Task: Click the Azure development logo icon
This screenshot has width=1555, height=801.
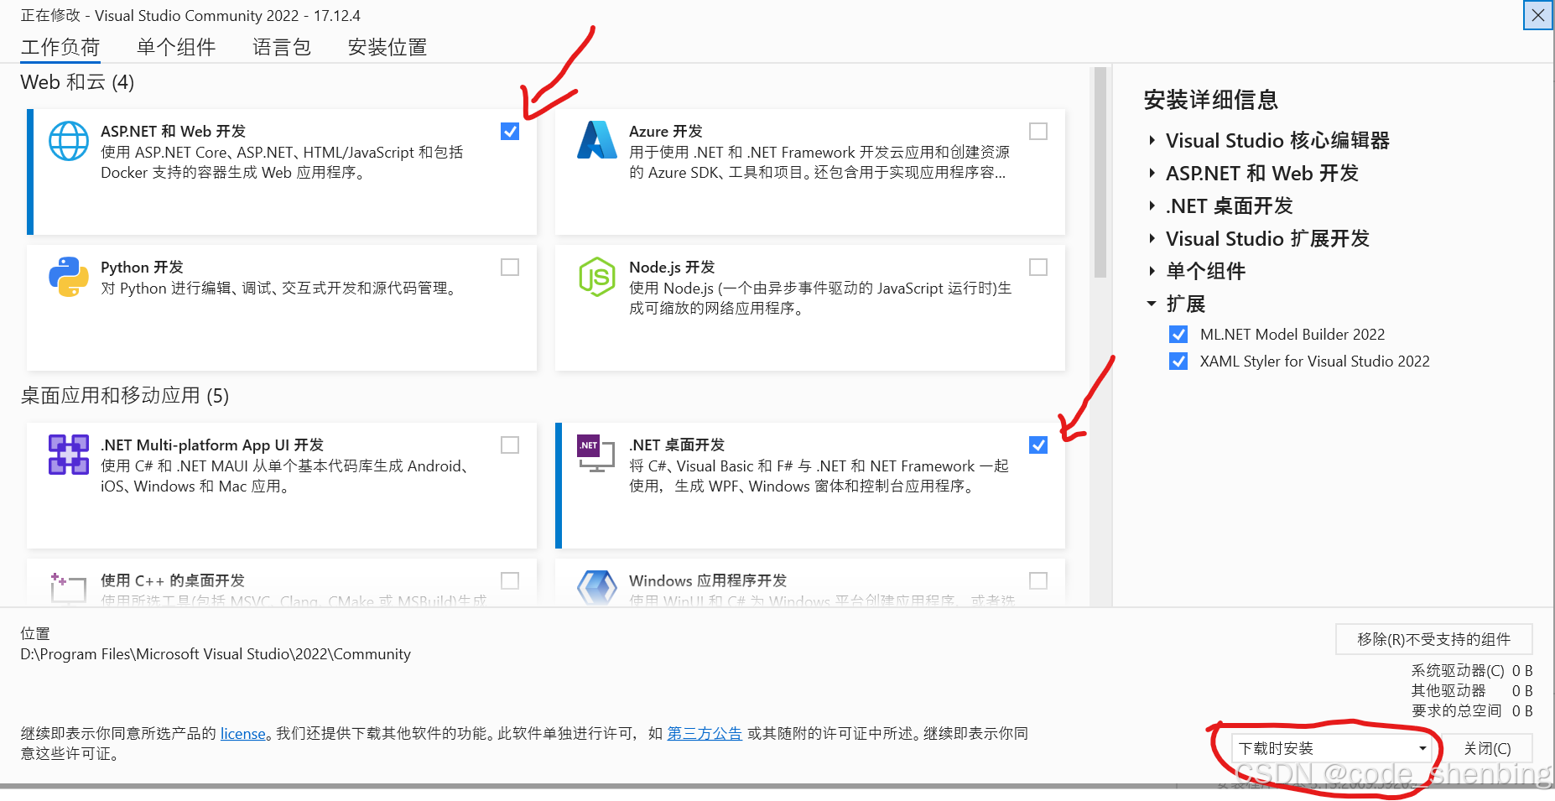Action: click(x=597, y=140)
